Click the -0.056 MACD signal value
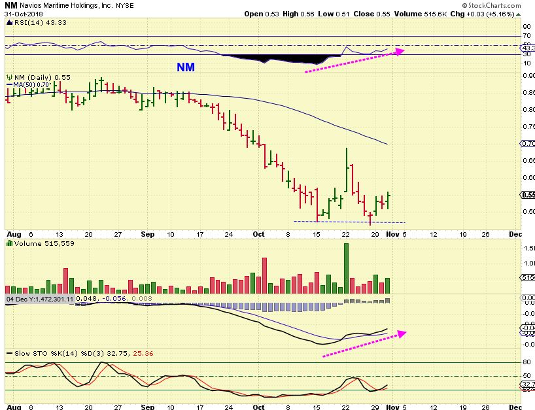Image resolution: width=535 pixels, height=410 pixels. (x=114, y=299)
